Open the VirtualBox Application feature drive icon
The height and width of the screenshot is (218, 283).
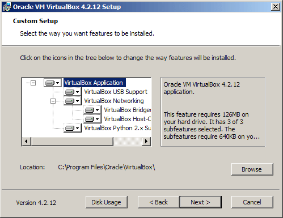(x=53, y=83)
